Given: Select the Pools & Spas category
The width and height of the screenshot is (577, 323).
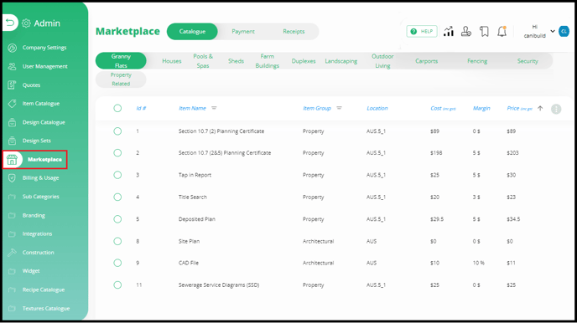Looking at the screenshot, I should pyautogui.click(x=203, y=61).
